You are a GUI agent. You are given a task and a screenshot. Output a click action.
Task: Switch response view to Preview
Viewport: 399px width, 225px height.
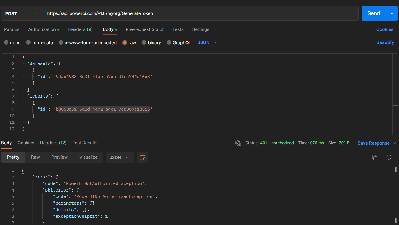(60, 157)
